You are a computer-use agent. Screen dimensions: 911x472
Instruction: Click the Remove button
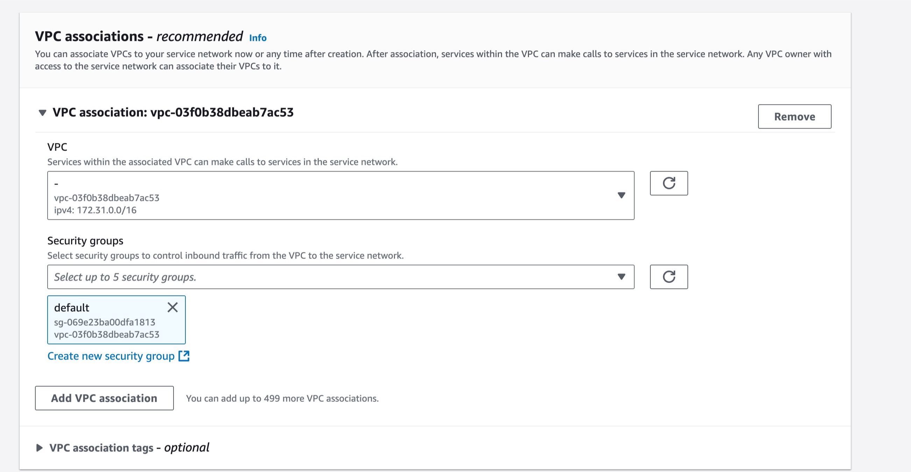[794, 117]
